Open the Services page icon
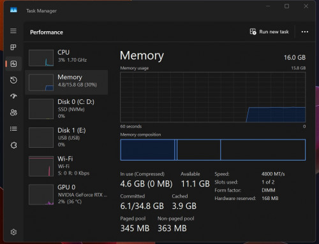 (13, 145)
